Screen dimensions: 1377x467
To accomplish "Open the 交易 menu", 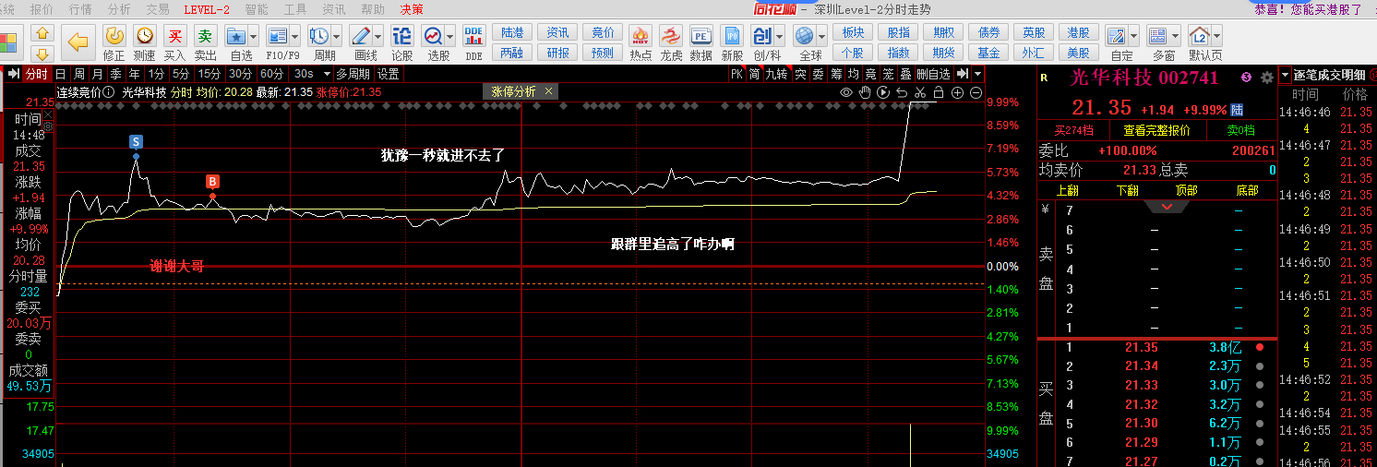I will coord(158,9).
